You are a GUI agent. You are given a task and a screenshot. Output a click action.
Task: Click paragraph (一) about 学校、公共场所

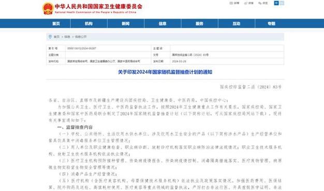tap(165, 137)
